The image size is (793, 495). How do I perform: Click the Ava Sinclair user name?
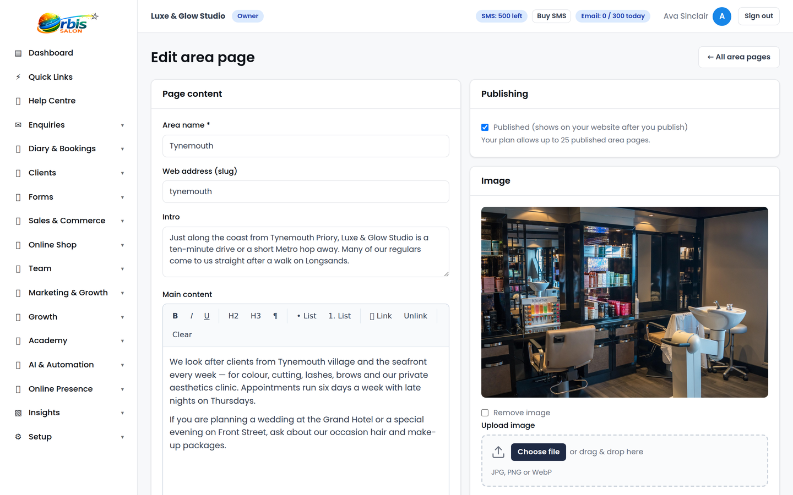pos(686,16)
